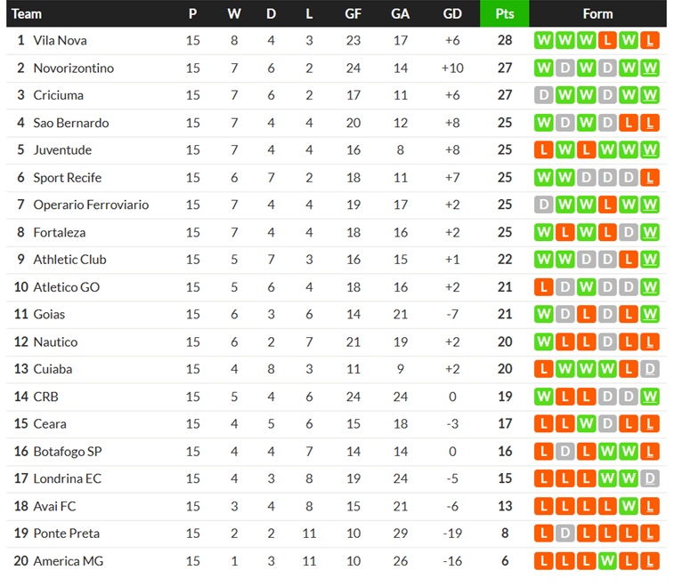The width and height of the screenshot is (674, 586).
Task: Open the Vila Nova team link
Action: [61, 40]
